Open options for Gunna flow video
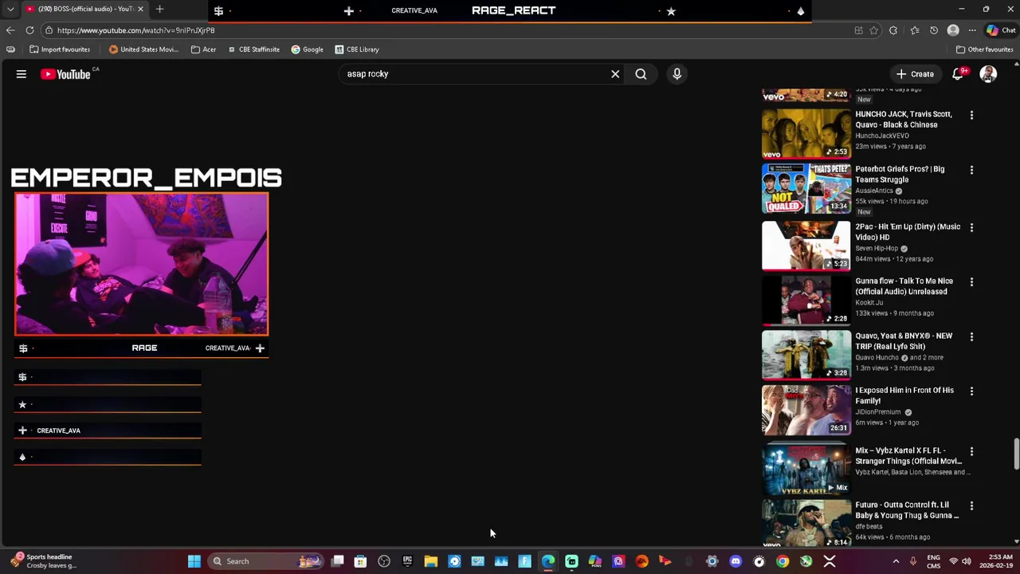1020x574 pixels. [971, 281]
